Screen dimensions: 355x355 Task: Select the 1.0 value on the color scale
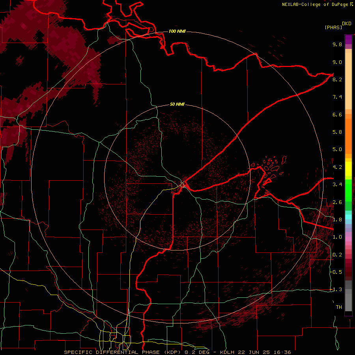(337, 237)
